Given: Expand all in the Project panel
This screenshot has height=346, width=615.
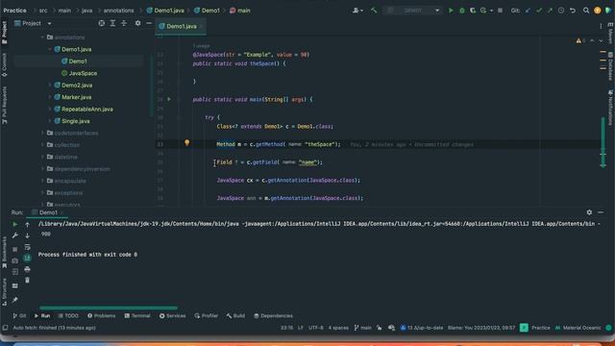Looking at the screenshot, I should pos(112,23).
